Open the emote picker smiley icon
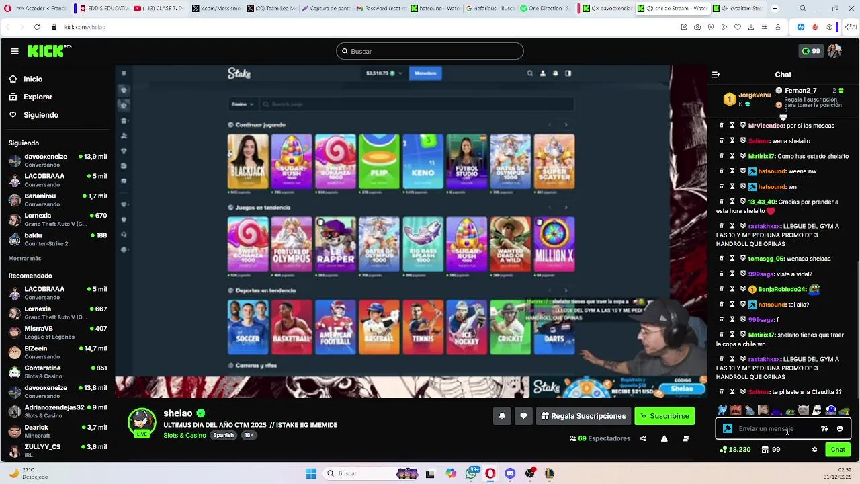This screenshot has height=484, width=860. pyautogui.click(x=840, y=428)
